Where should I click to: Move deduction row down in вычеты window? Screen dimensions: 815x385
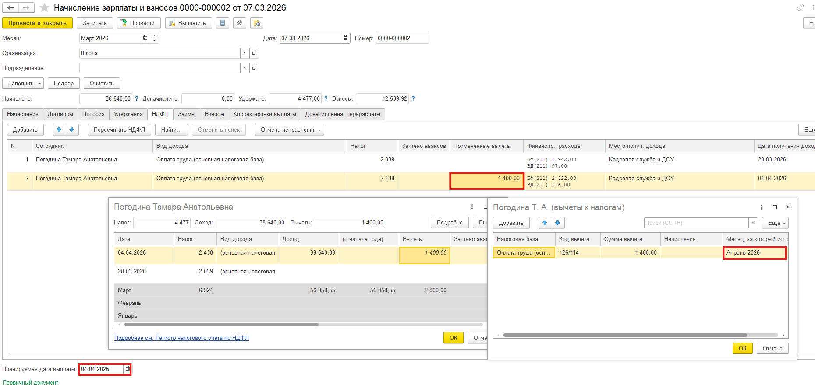(558, 223)
